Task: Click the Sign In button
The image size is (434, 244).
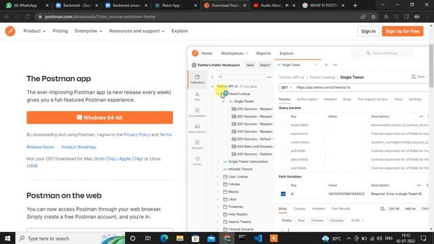Action: tap(368, 31)
